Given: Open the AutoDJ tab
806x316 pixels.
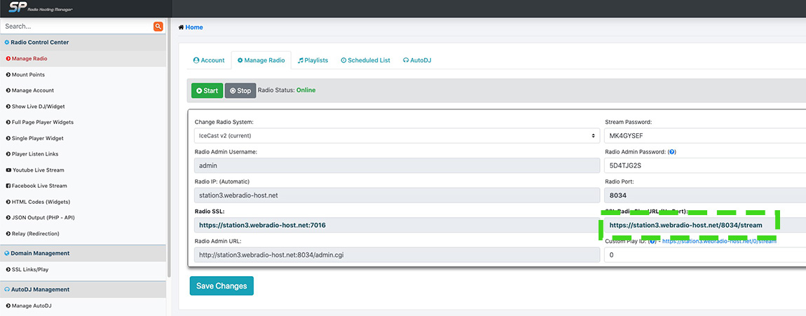Looking at the screenshot, I should (417, 61).
